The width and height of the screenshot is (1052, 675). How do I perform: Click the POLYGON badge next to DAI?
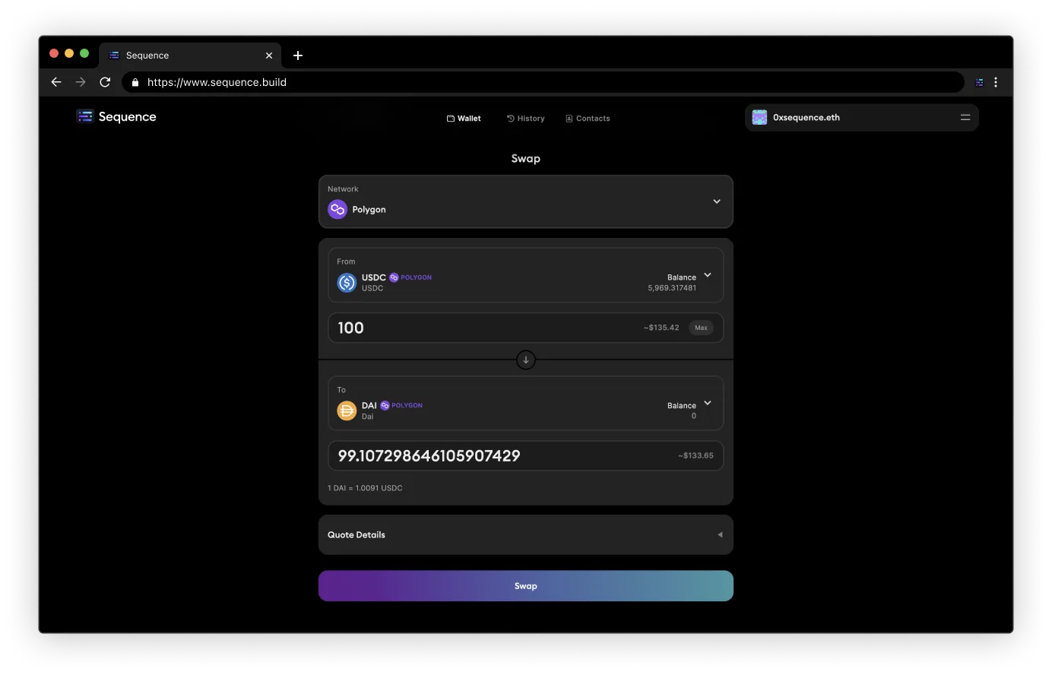tap(401, 405)
